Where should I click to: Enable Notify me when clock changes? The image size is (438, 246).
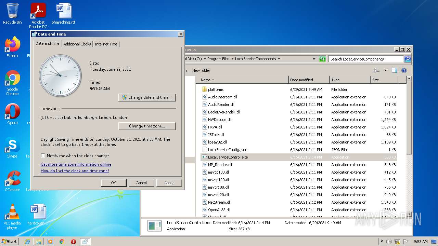point(43,156)
